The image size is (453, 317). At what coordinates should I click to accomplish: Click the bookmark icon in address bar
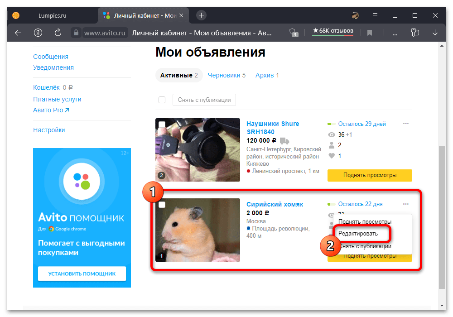[370, 33]
